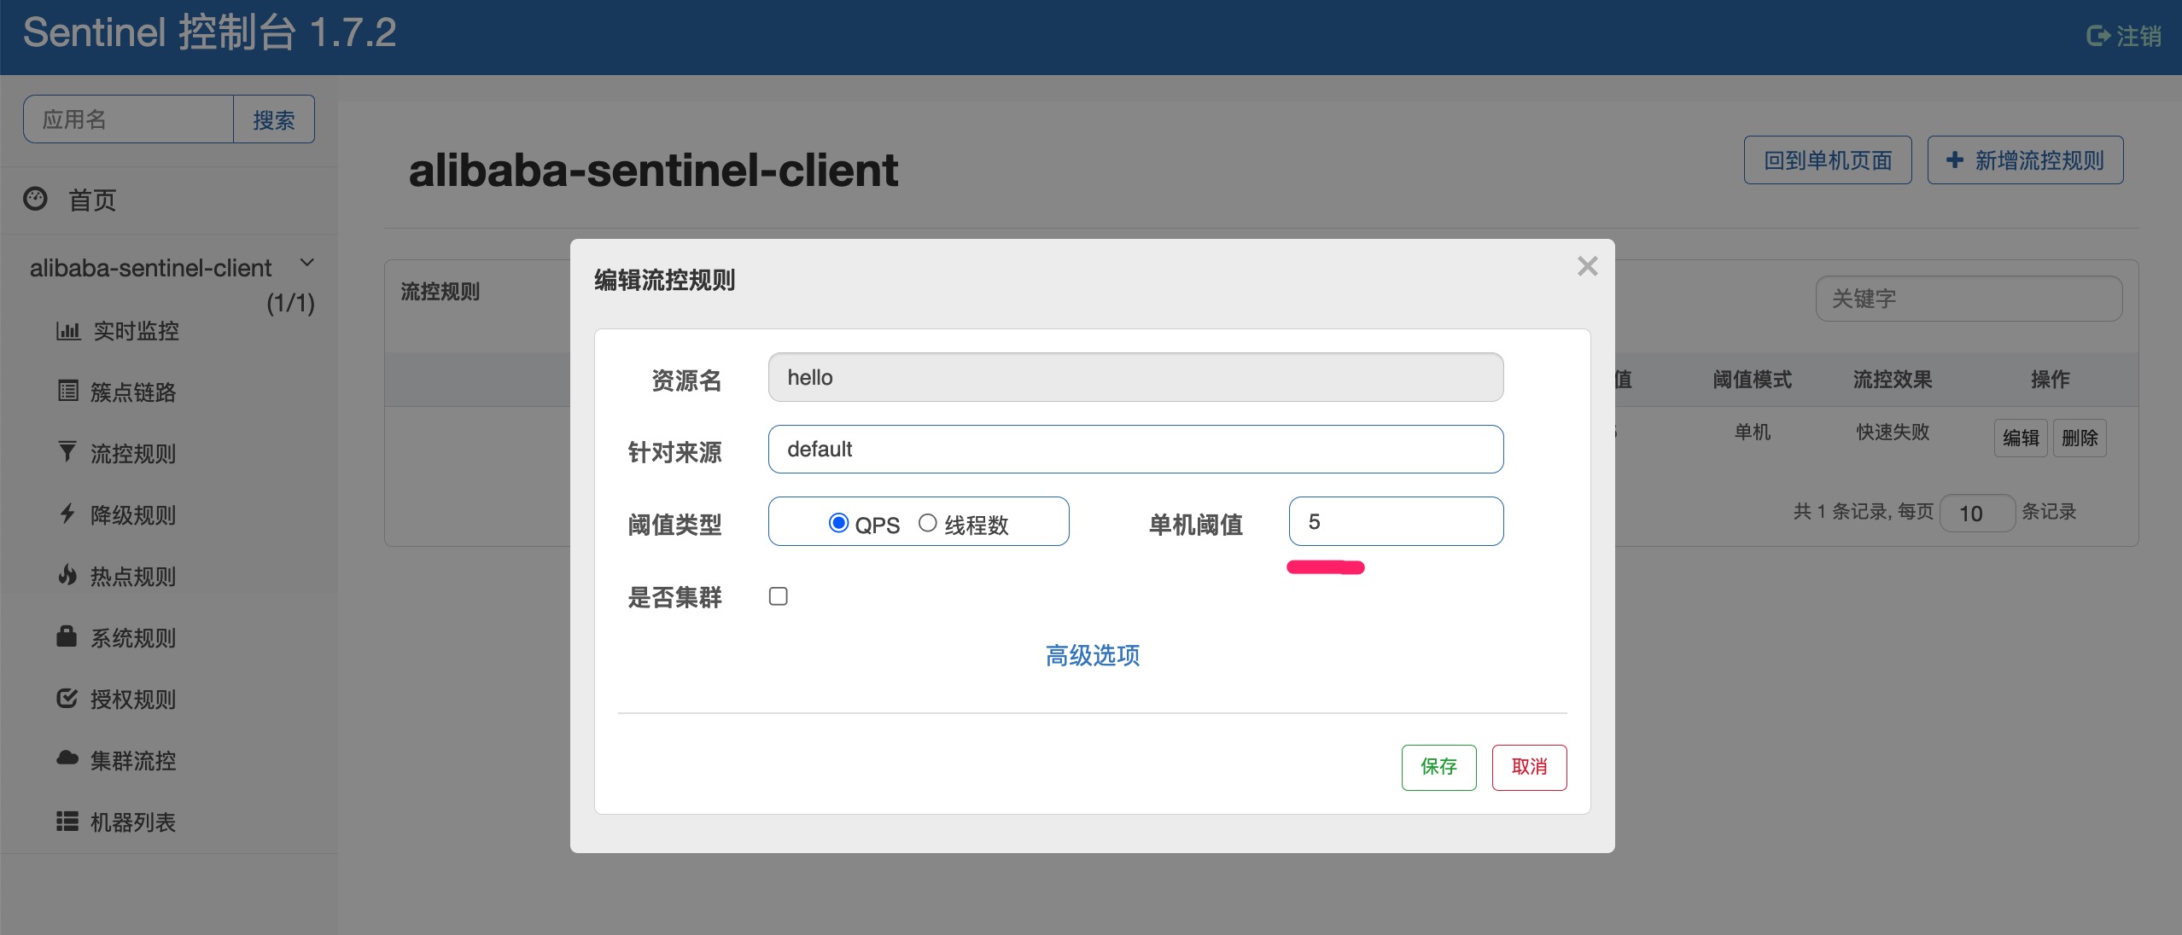The image size is (2182, 935).
Task: Click the 资源名 field showing hello
Action: 1135,377
